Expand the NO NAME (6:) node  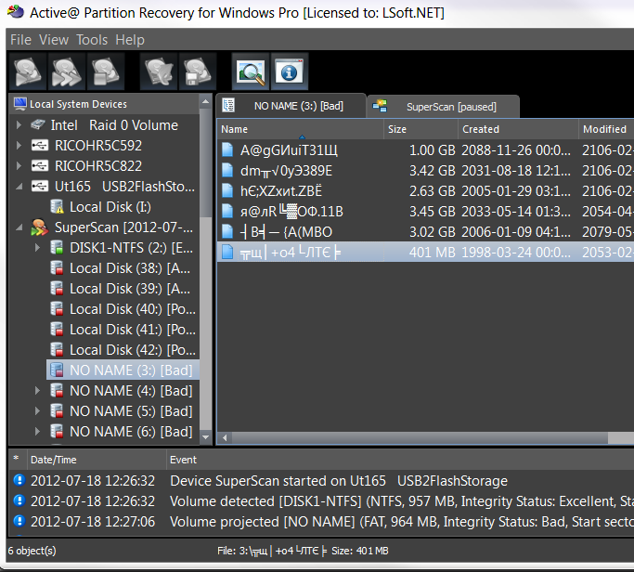click(x=37, y=431)
